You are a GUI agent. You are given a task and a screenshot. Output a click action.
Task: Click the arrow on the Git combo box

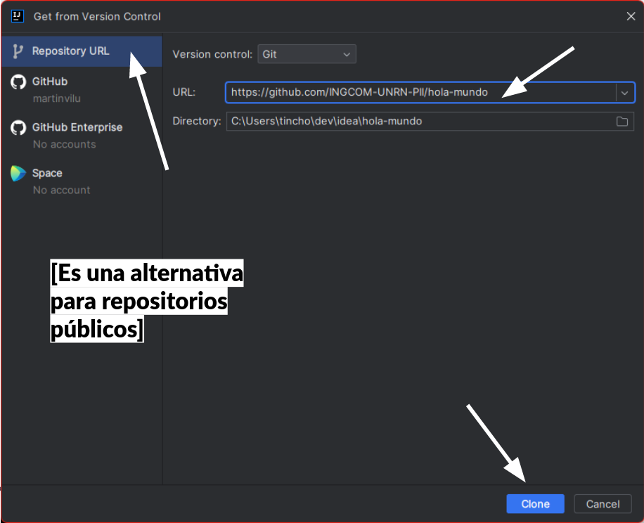(x=346, y=54)
